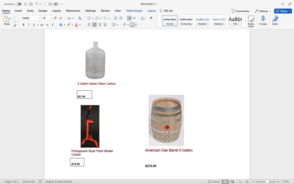Viewport: 294px width, 184px height.
Task: Switch to the Table Design tab
Action: point(134,11)
